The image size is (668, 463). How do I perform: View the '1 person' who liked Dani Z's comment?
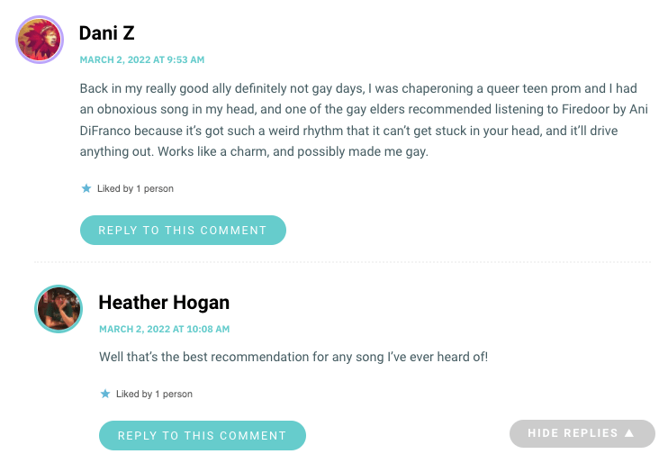155,188
